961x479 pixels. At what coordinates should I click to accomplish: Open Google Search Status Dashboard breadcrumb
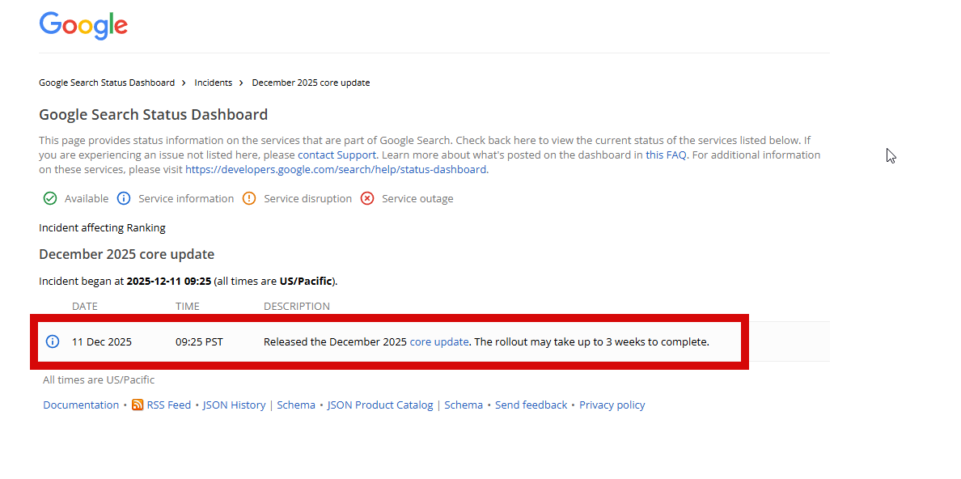pyautogui.click(x=107, y=83)
